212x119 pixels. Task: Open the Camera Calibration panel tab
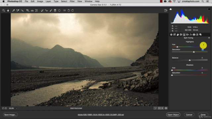(x=194, y=34)
